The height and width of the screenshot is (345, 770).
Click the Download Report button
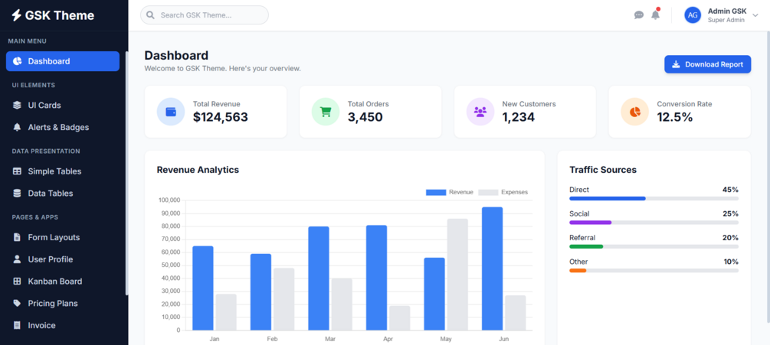click(708, 64)
